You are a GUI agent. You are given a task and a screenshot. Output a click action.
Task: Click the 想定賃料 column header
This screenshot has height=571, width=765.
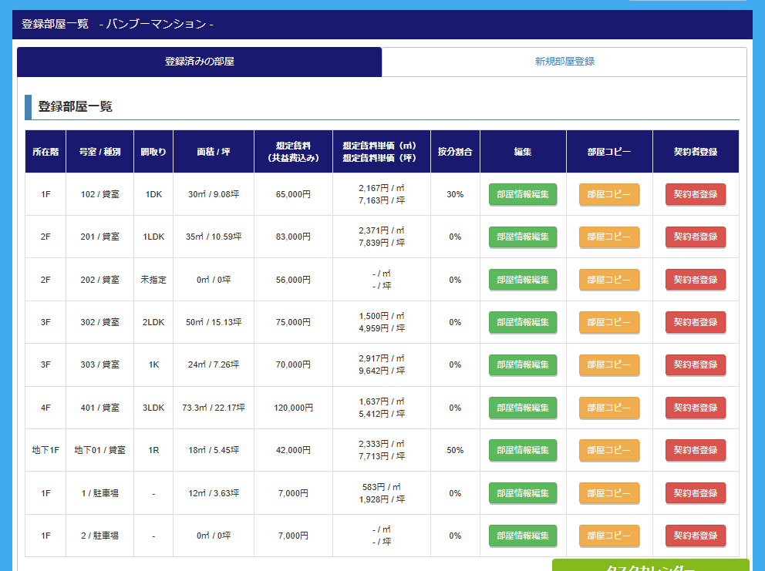[293, 152]
